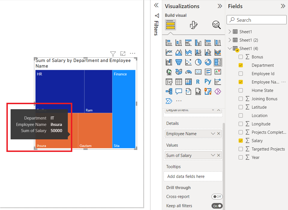Select the line chart visual

[x=169, y=52]
